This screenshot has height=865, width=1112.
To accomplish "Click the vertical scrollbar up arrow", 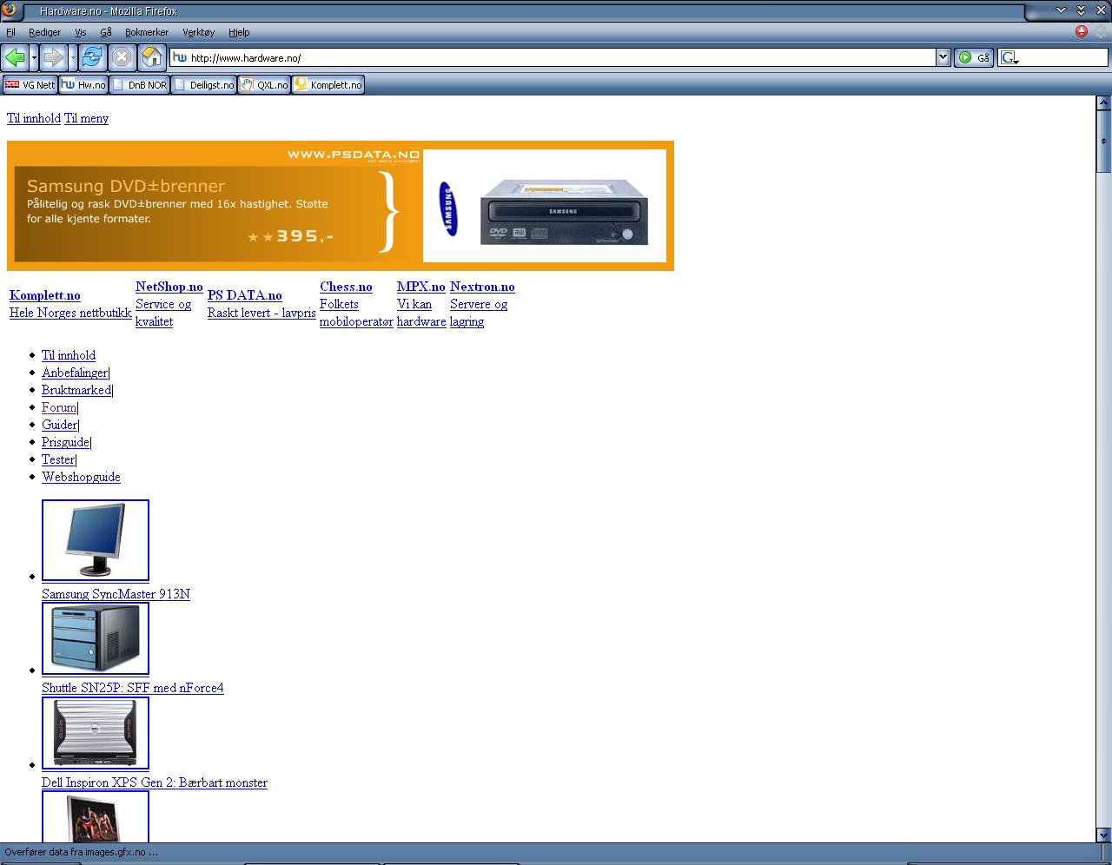I will click(x=1104, y=102).
